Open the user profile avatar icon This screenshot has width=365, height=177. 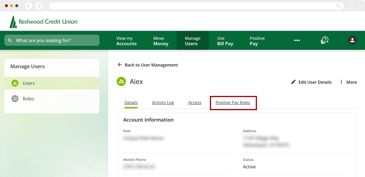click(x=352, y=40)
